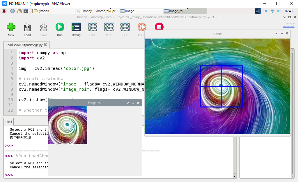The image size is (298, 182).
Task: Open the web browser globe icon
Action: coord(12,11)
